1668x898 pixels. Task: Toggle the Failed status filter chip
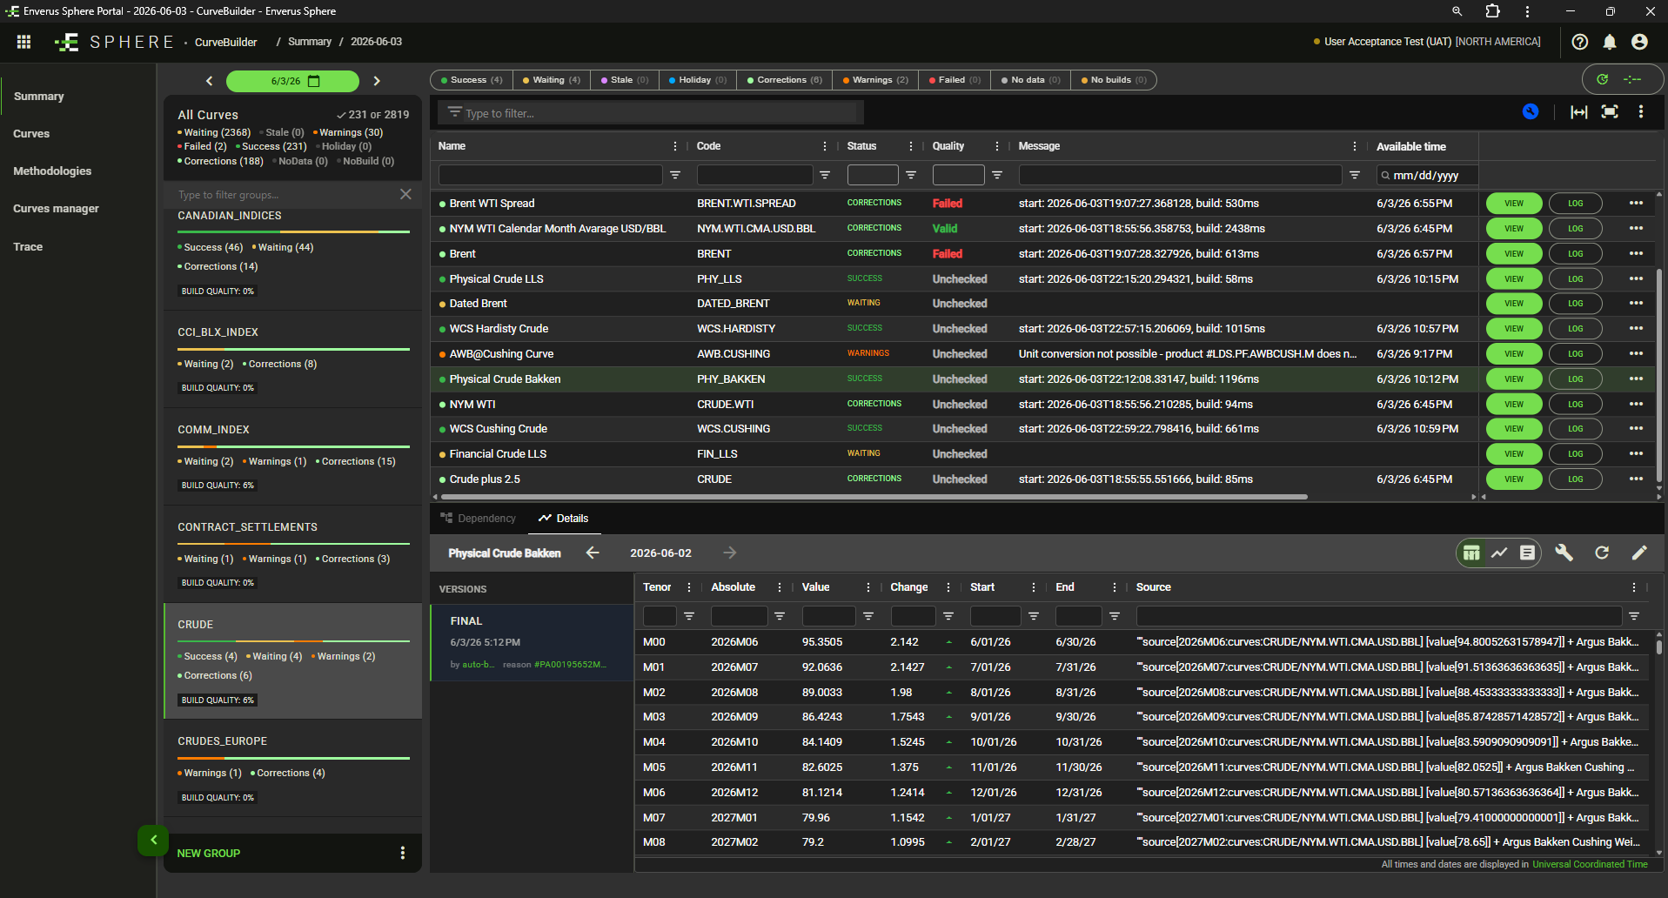[x=955, y=80]
